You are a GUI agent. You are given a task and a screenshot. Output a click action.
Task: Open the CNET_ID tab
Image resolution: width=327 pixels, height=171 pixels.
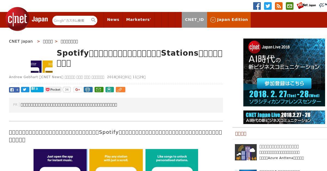(x=194, y=20)
